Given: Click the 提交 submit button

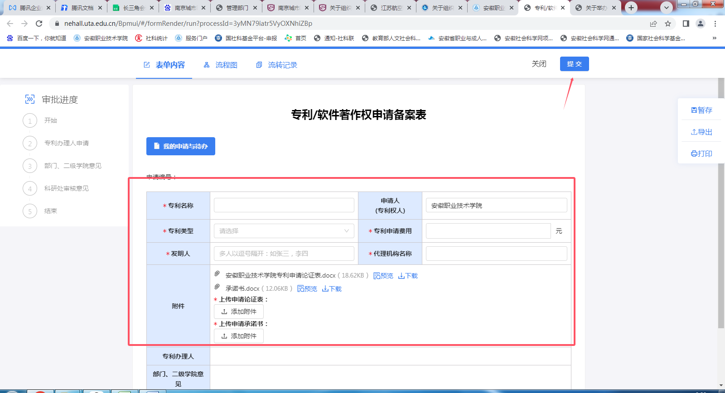Looking at the screenshot, I should [x=574, y=64].
